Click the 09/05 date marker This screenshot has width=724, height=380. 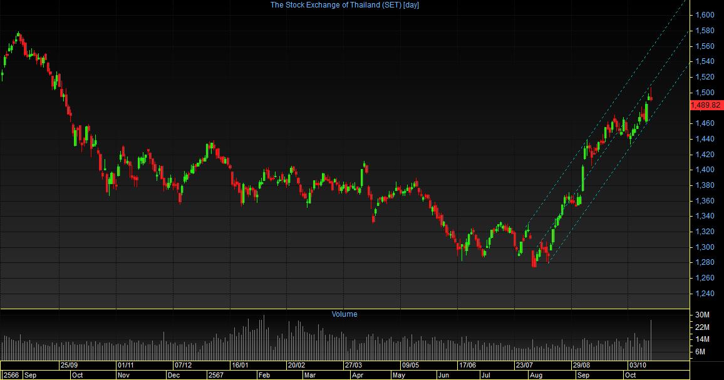[410, 365]
